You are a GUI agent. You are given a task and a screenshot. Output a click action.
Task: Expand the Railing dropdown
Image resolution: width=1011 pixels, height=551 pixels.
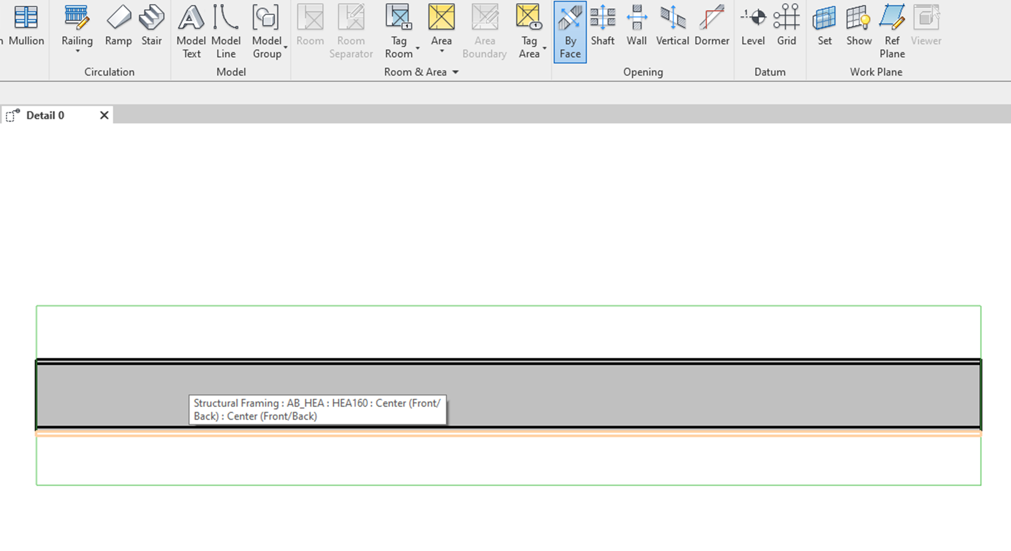[77, 50]
